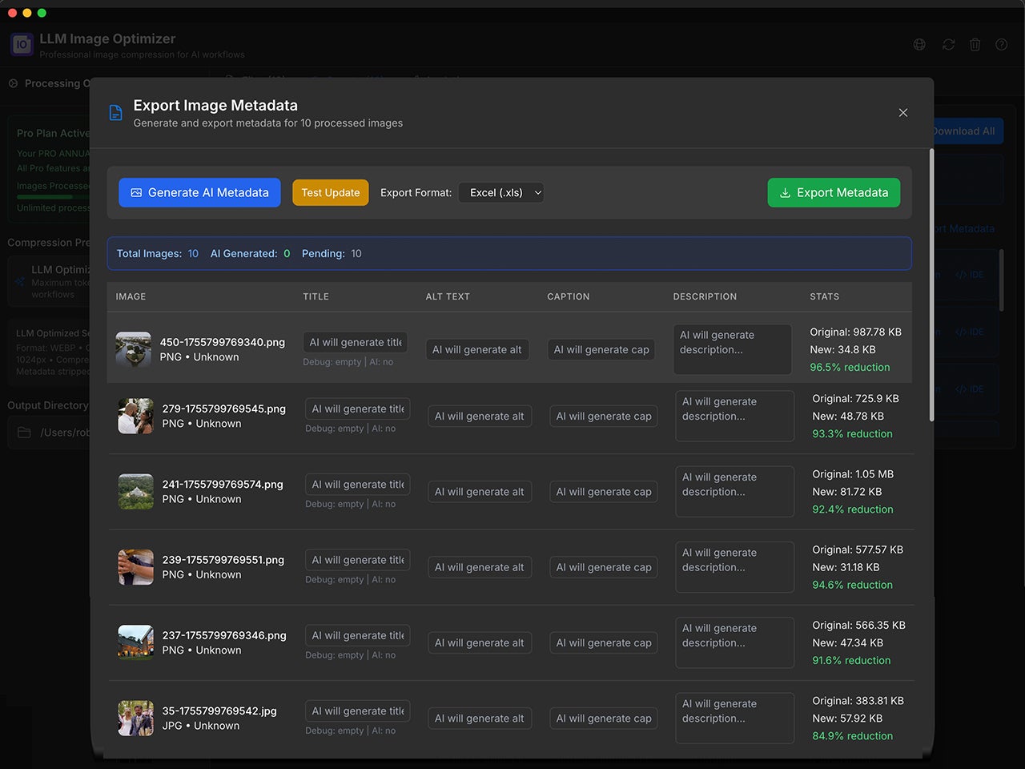Viewport: 1025px width, 769px height.
Task: Click the green Export Metadata button
Action: pos(834,192)
